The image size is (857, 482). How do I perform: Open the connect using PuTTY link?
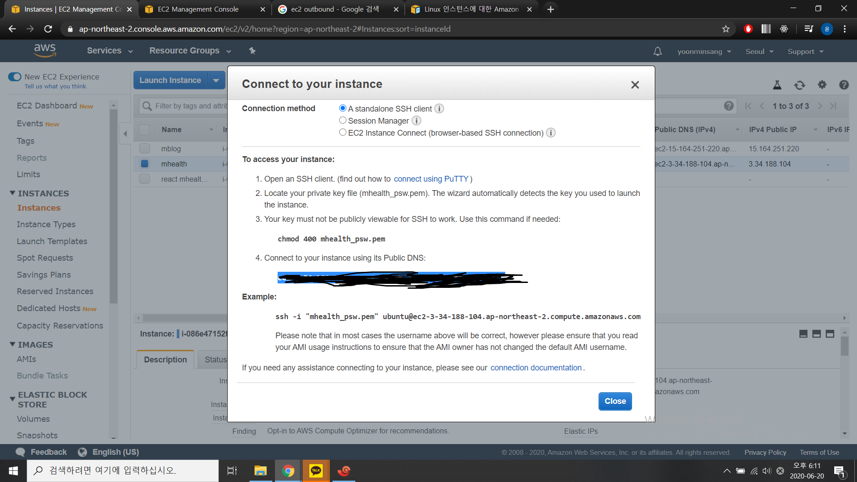click(x=431, y=179)
